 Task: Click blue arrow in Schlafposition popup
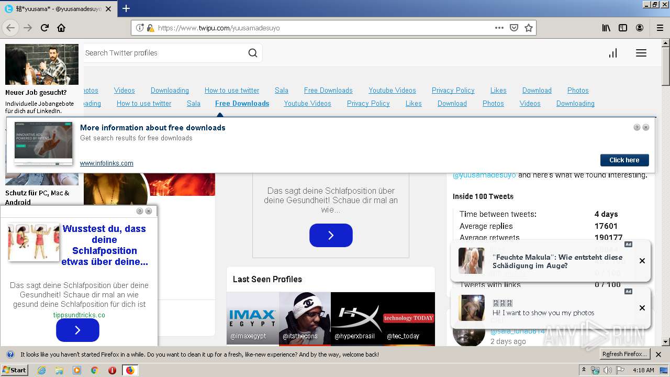click(x=77, y=330)
